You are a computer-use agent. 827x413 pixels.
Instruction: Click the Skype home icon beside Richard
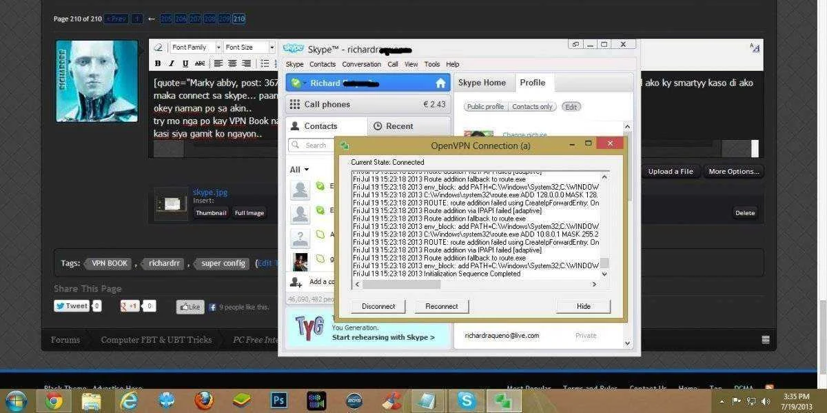[440, 83]
